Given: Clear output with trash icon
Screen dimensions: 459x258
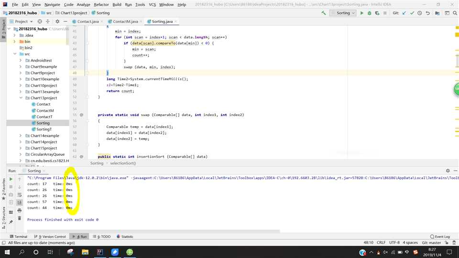Looking at the screenshot, I should click(x=19, y=218).
